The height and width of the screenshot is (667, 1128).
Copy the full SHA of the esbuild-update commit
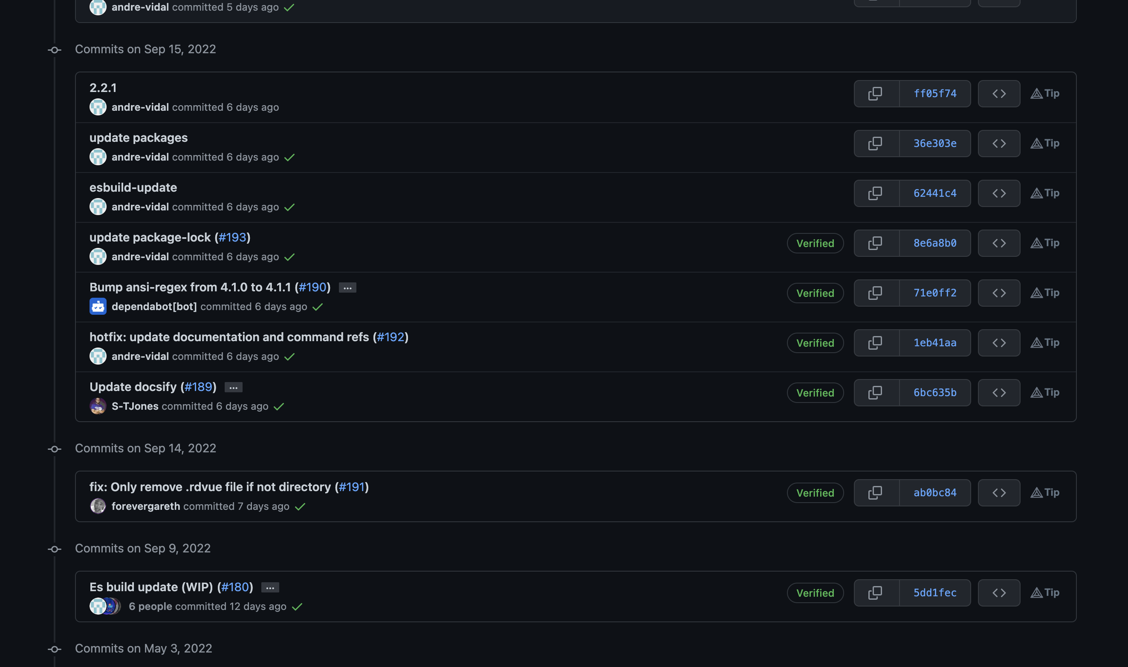[x=875, y=193]
